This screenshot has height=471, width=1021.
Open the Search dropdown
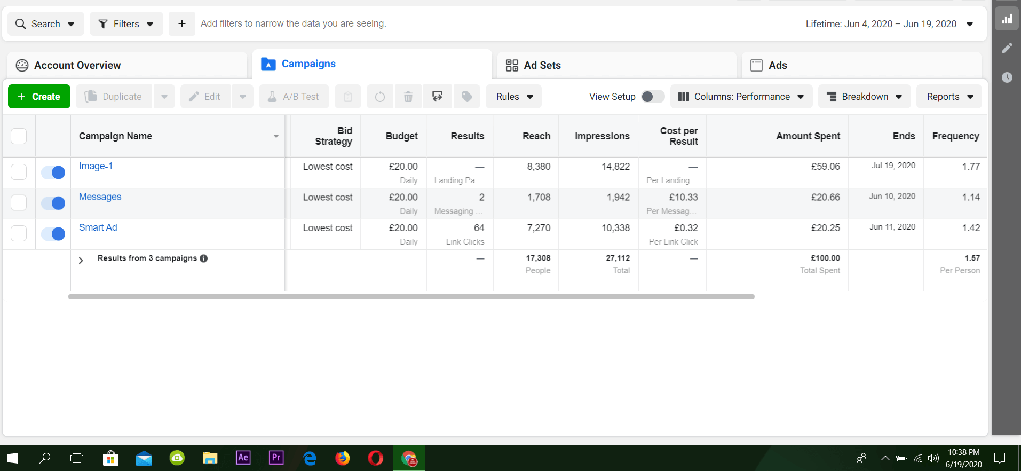[x=45, y=23]
